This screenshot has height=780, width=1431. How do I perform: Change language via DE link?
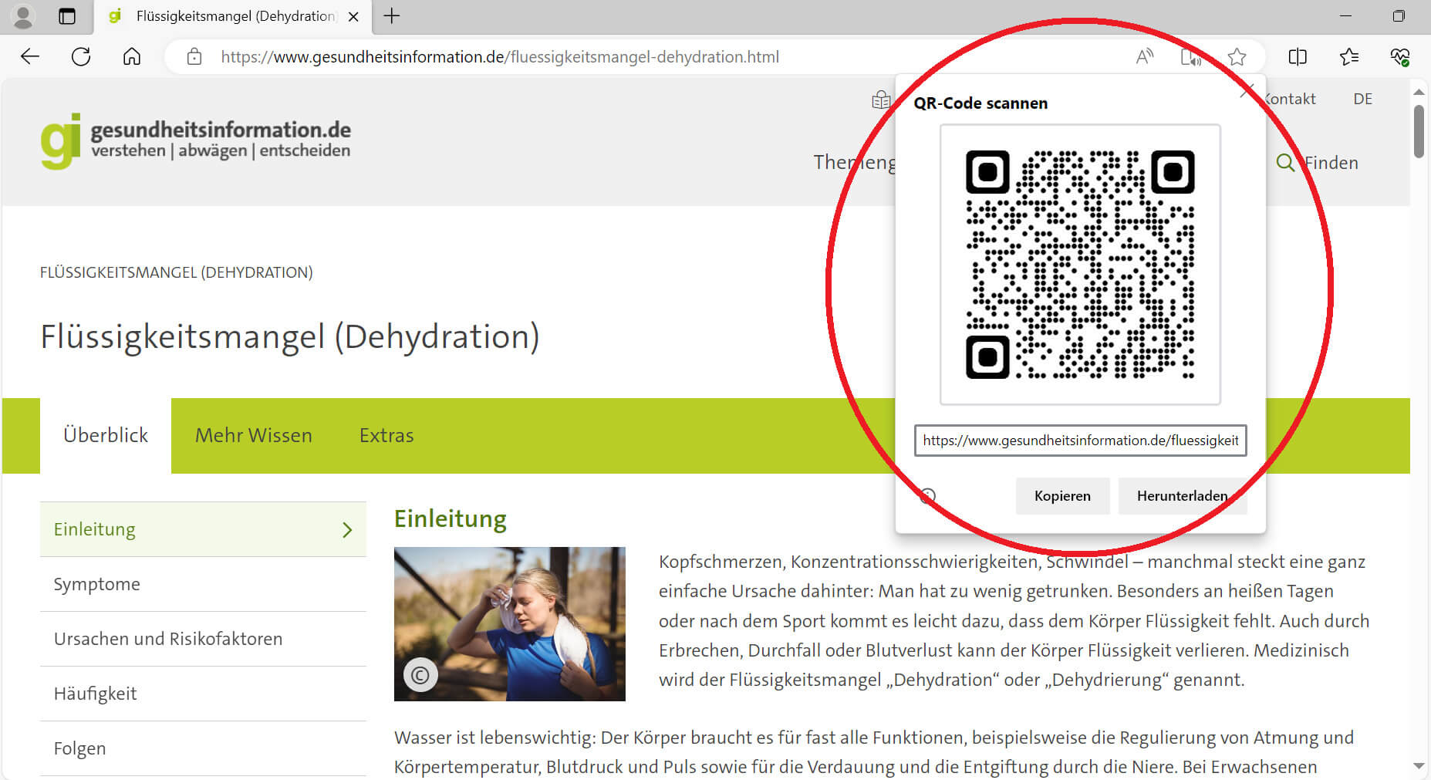(1362, 99)
